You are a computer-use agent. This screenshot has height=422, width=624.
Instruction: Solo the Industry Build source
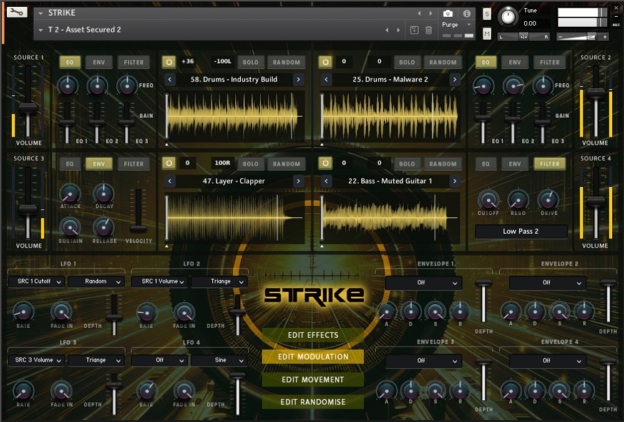pyautogui.click(x=250, y=62)
